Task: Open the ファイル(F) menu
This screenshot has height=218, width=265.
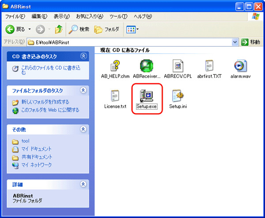Action: pyautogui.click(x=15, y=16)
